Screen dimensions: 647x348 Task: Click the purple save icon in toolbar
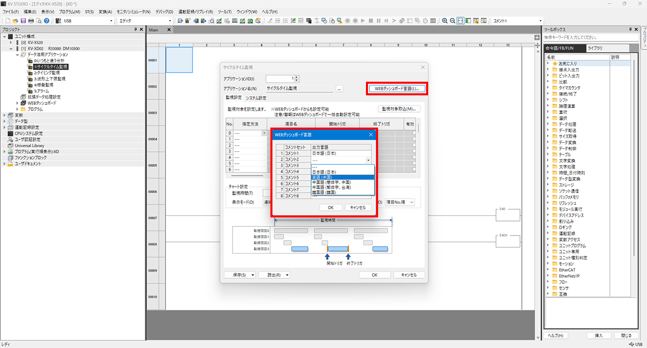pos(23,21)
